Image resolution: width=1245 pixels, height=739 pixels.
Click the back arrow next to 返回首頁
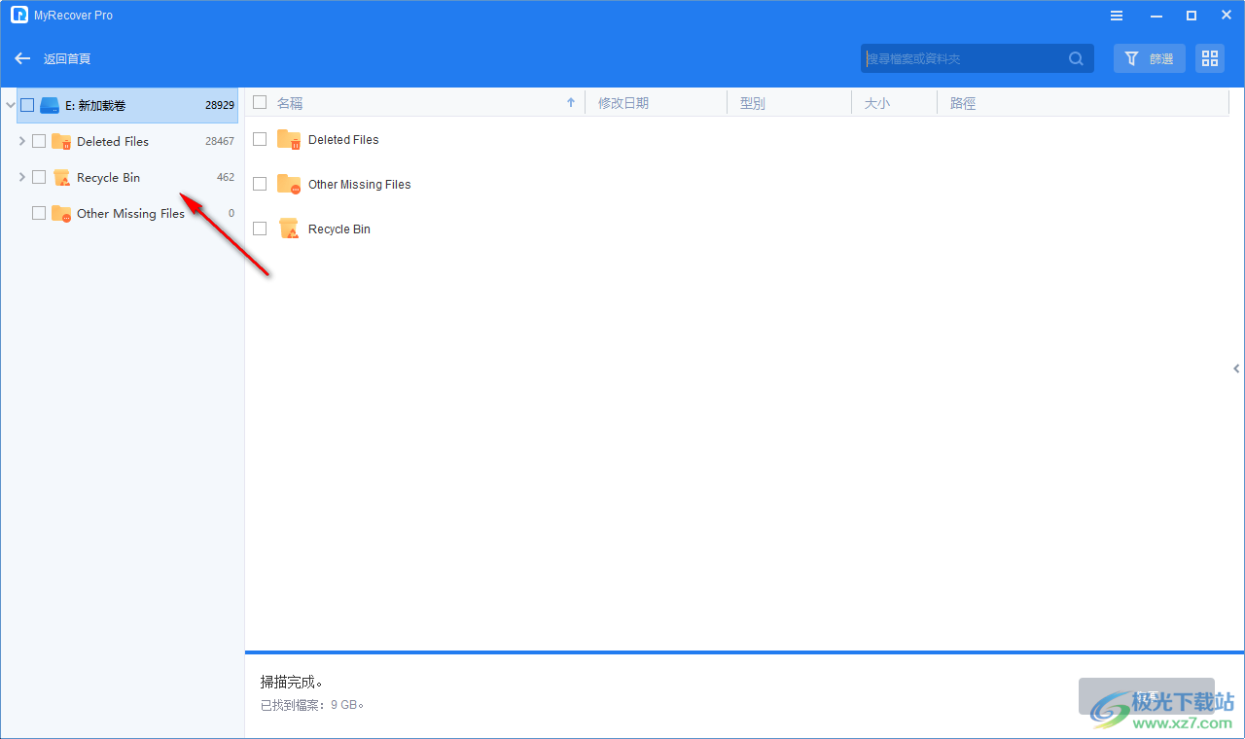pyautogui.click(x=21, y=58)
